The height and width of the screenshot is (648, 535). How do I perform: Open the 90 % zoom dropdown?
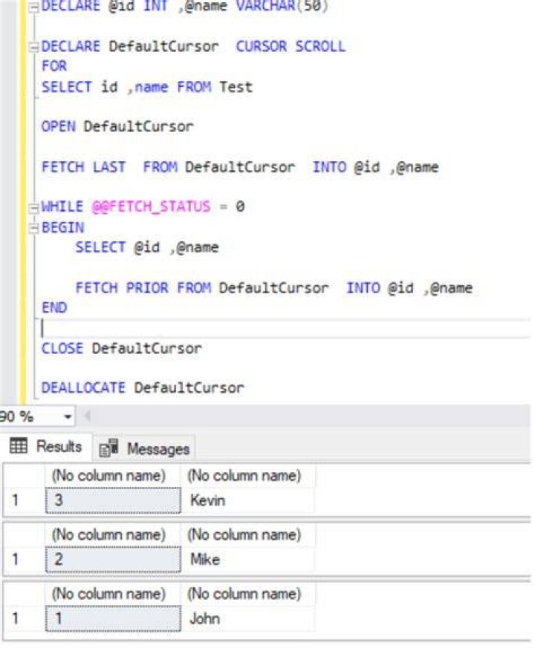click(x=68, y=416)
